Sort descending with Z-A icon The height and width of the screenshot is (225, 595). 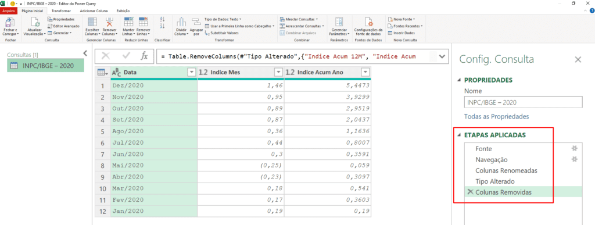coord(163,26)
